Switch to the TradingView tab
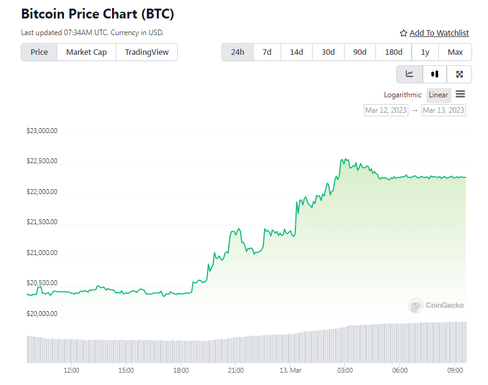This screenshot has width=488, height=385. point(147,52)
